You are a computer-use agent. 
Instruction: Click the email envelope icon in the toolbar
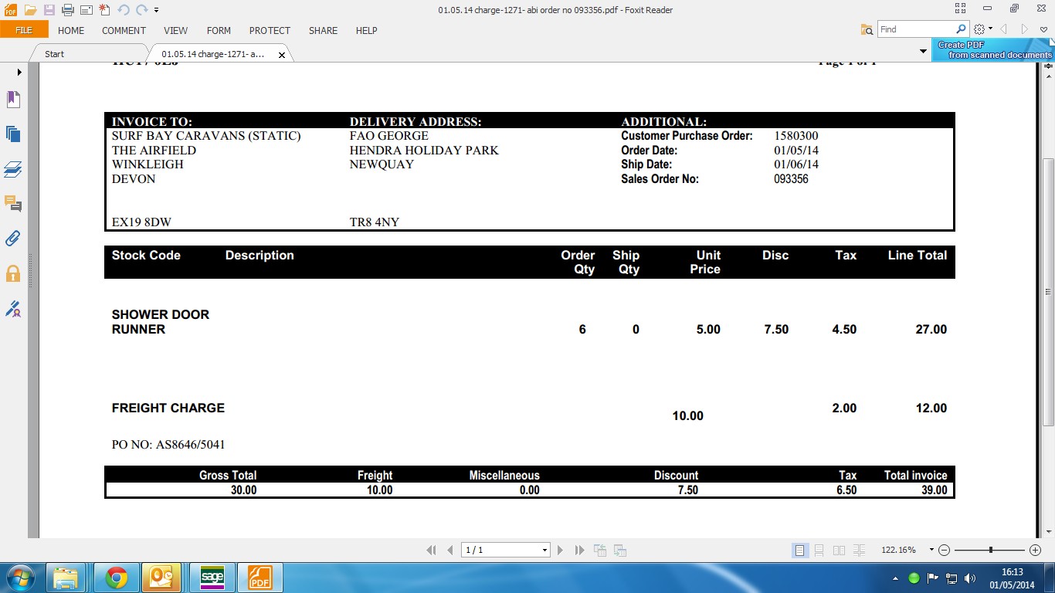[87, 10]
